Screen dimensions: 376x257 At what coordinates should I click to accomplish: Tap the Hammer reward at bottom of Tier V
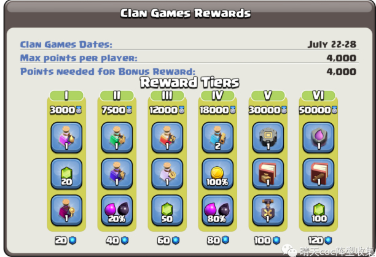268,210
